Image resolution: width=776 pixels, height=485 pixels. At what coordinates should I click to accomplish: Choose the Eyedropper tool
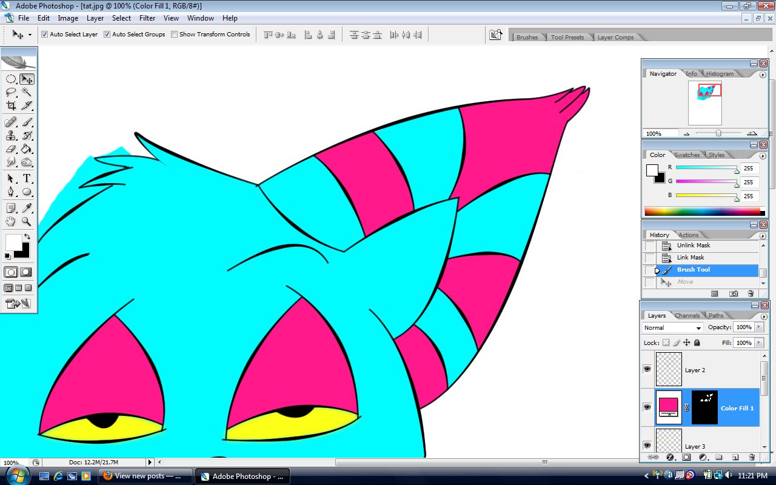27,209
